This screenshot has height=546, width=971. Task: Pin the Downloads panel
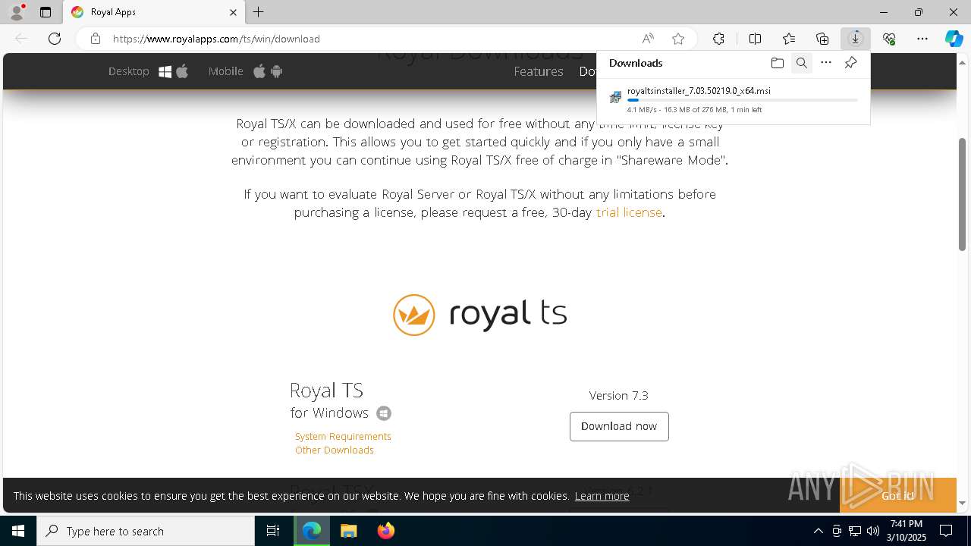(851, 63)
